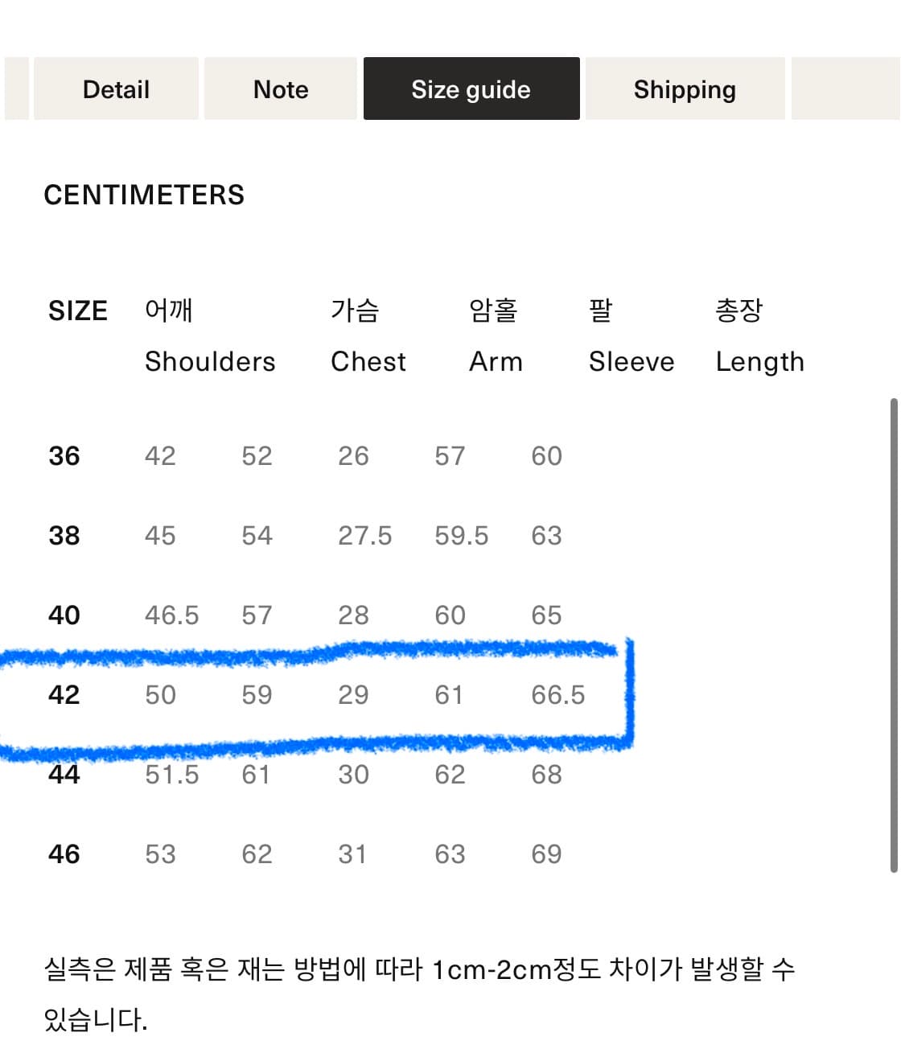Click the Length column header
This screenshot has width=905, height=1049.
click(760, 361)
